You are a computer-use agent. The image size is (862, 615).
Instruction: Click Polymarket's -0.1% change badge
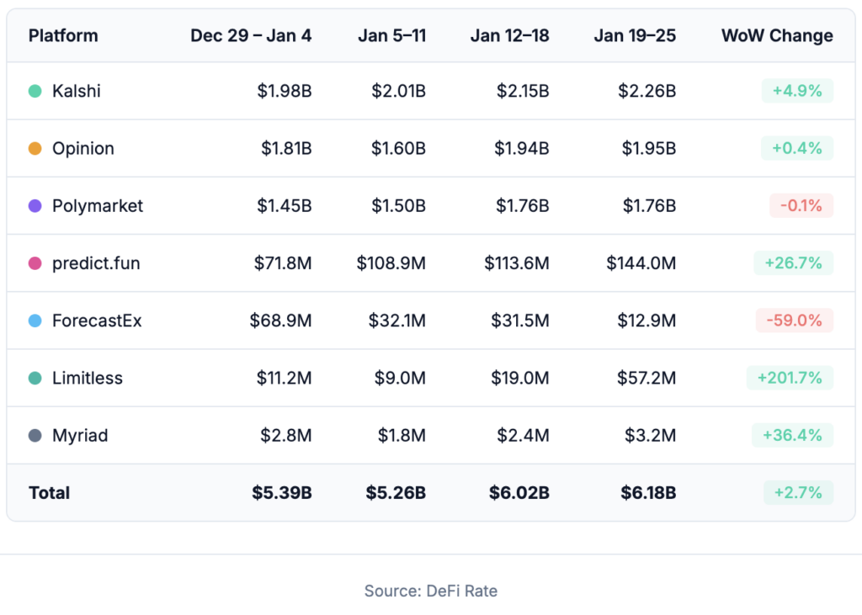click(801, 206)
